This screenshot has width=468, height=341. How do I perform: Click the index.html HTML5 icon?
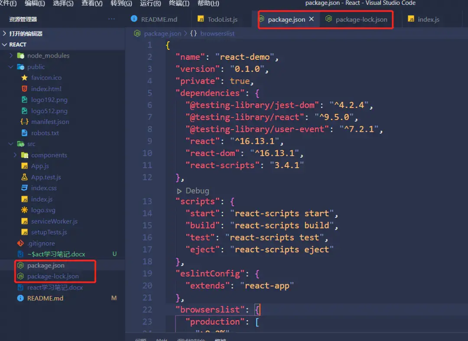pyautogui.click(x=24, y=88)
